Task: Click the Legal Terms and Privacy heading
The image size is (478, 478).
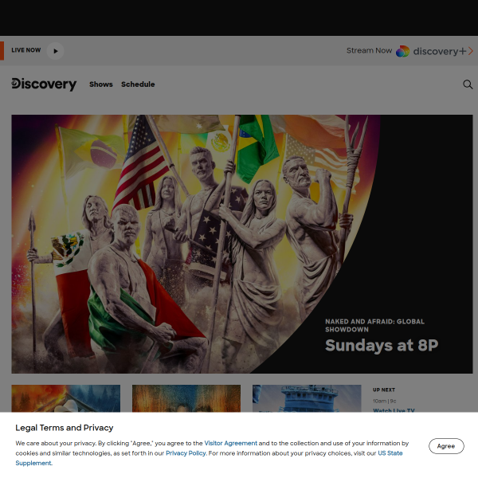Action: point(65,428)
